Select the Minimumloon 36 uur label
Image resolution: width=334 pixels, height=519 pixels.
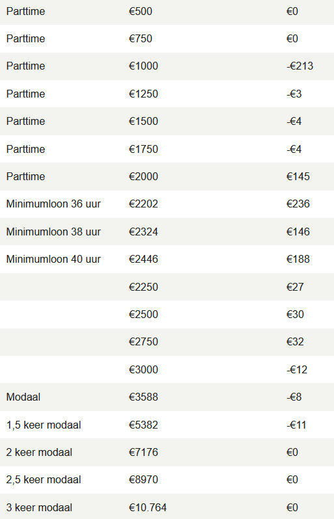[53, 204]
